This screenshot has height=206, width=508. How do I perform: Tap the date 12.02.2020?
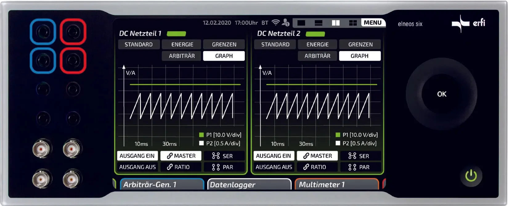click(217, 23)
